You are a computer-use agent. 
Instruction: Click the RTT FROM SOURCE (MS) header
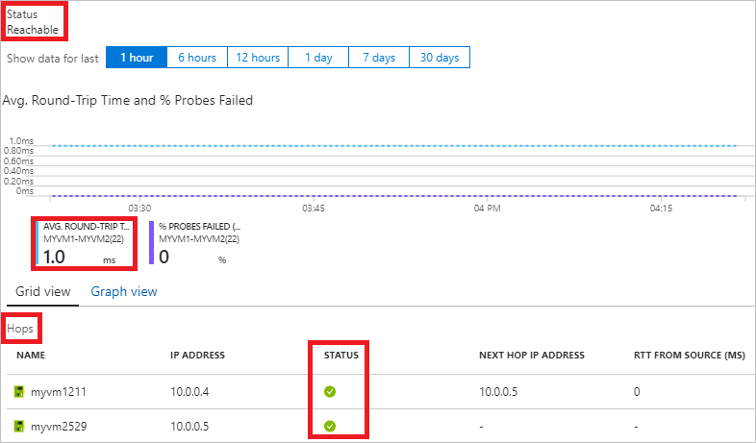690,356
